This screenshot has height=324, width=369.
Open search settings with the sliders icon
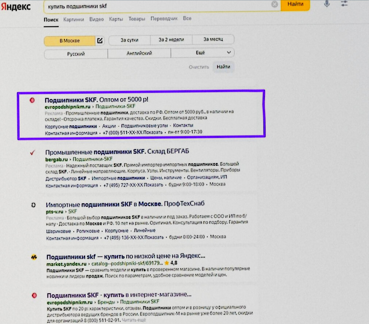[x=344, y=3]
